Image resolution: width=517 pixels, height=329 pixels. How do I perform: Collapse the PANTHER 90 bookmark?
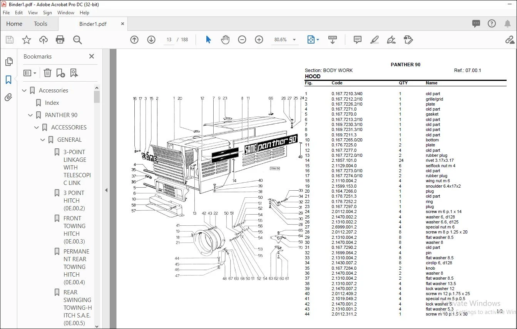pyautogui.click(x=31, y=115)
